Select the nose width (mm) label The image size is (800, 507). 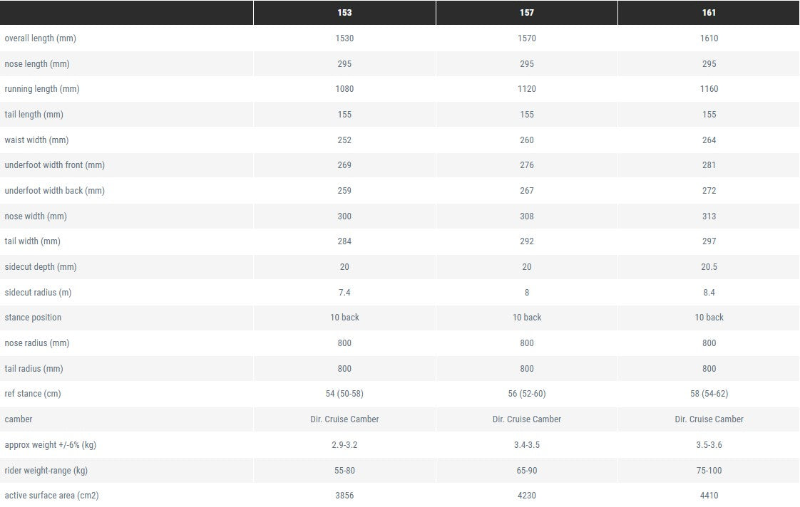(x=36, y=216)
